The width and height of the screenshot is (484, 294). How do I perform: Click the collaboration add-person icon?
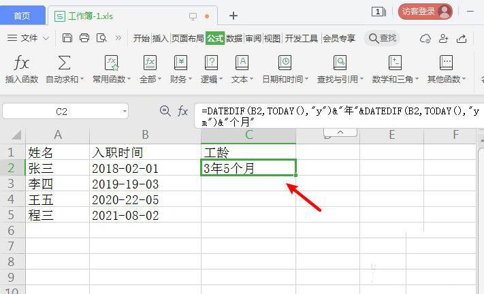(444, 39)
